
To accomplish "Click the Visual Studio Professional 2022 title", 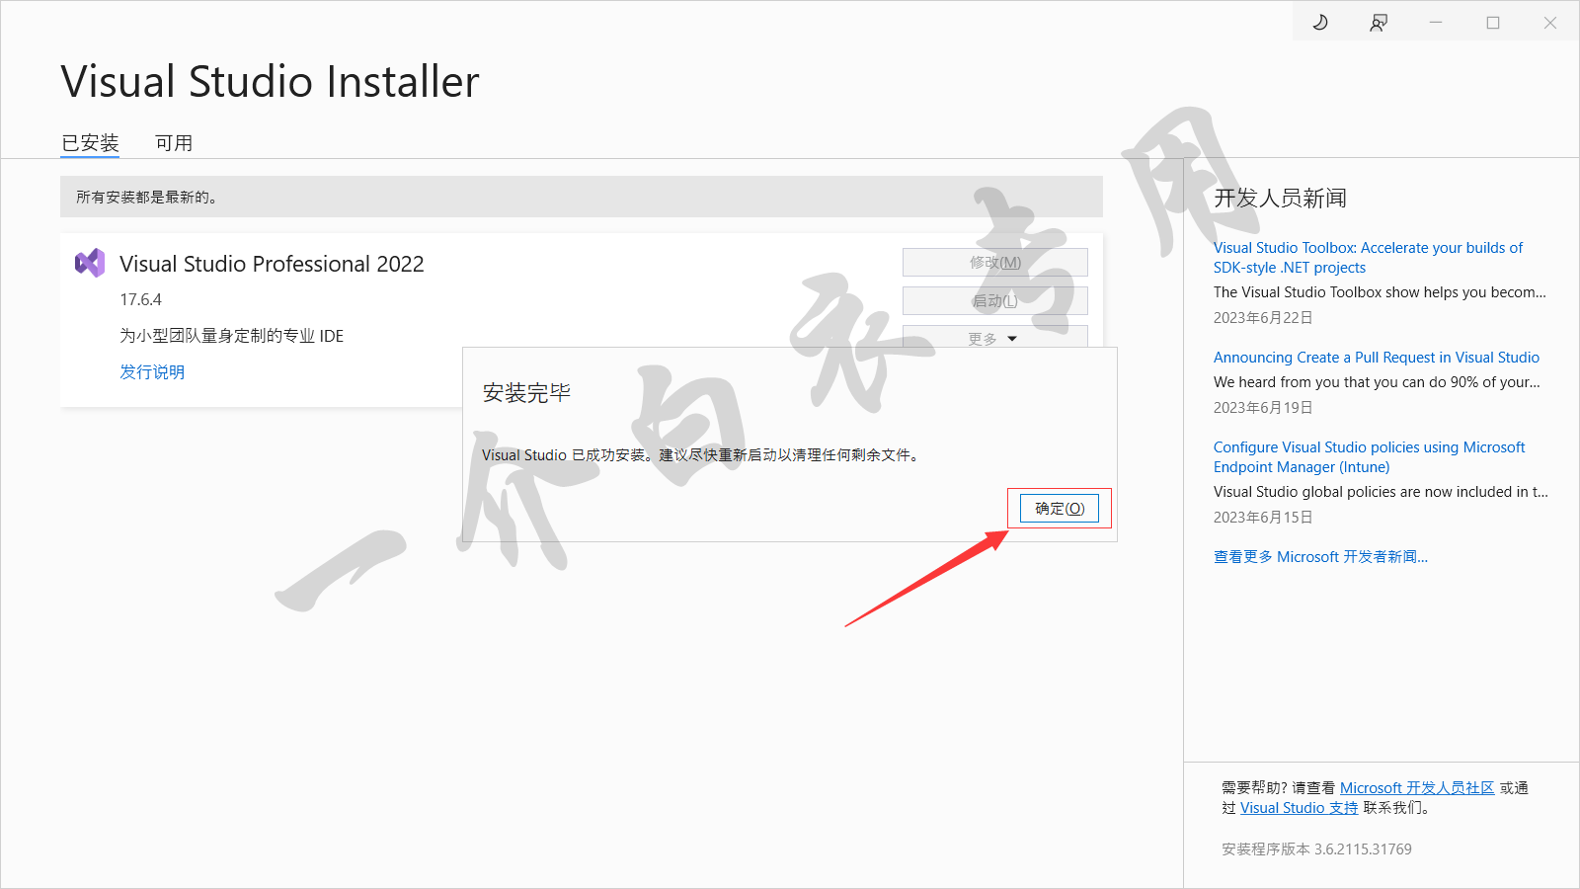I will pyautogui.click(x=272, y=264).
